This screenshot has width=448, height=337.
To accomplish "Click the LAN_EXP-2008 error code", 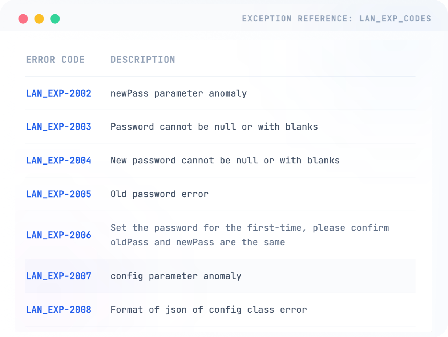I will [58, 310].
